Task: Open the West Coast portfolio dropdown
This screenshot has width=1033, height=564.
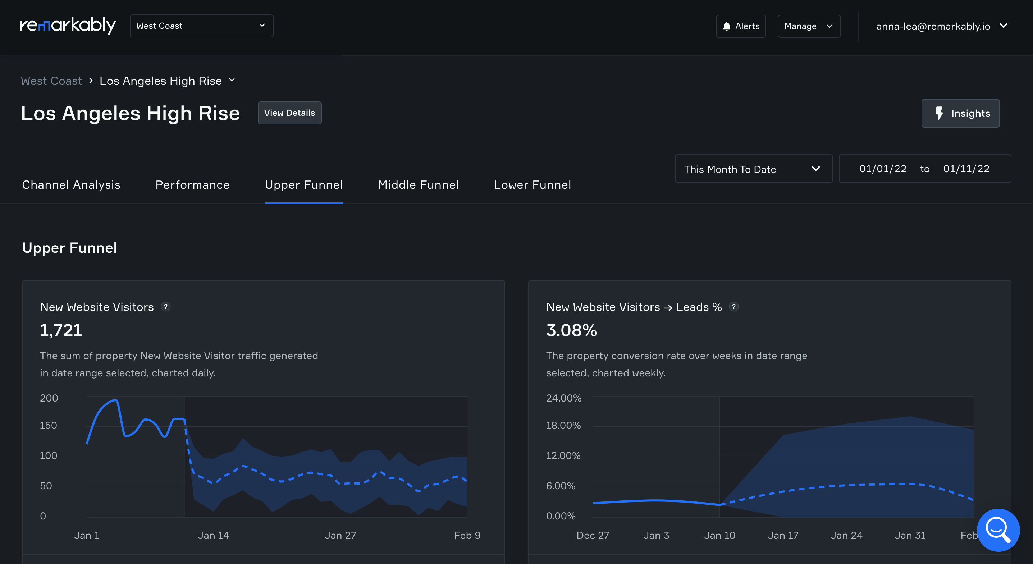Action: point(201,26)
